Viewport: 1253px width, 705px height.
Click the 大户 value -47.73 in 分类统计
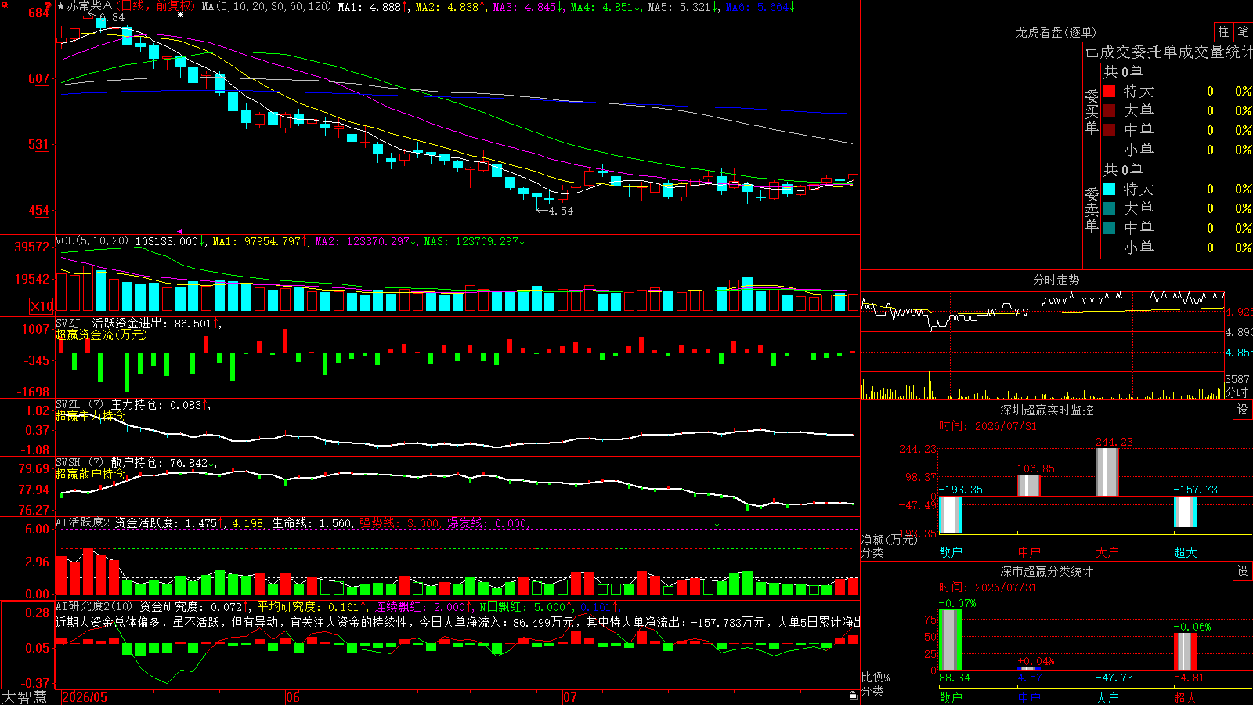pos(1114,678)
